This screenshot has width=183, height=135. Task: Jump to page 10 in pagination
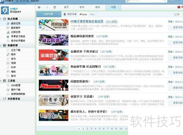coord(121,129)
